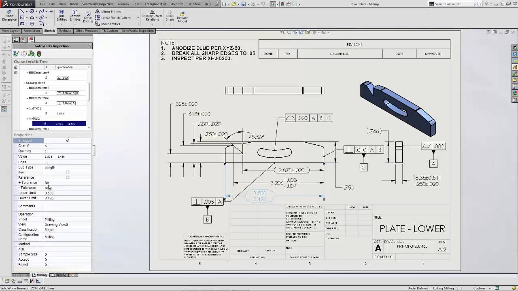
Task: Click the balloon number 1 icon in the Inspection panel
Action: pyautogui.click(x=24, y=54)
